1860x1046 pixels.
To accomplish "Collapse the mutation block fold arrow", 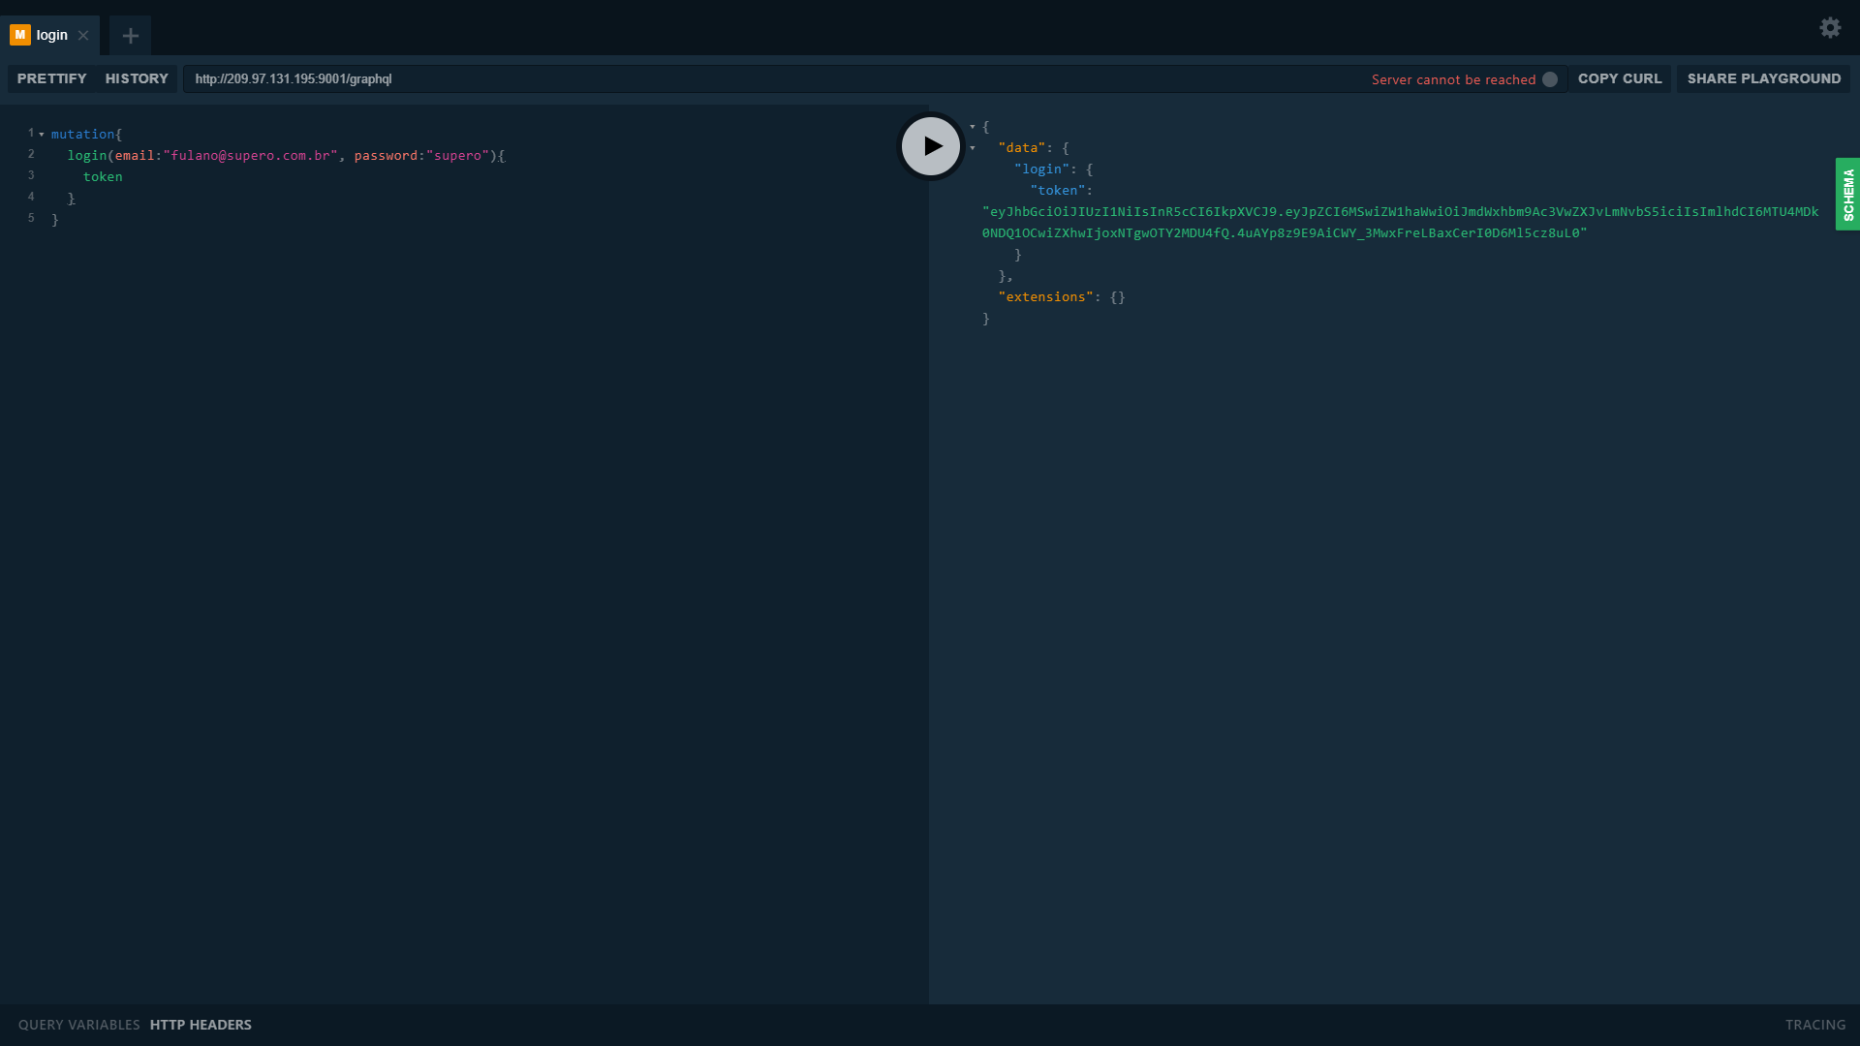I will tap(42, 135).
